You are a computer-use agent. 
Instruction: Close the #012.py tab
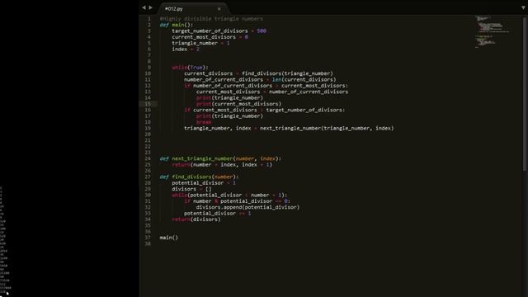tap(219, 9)
